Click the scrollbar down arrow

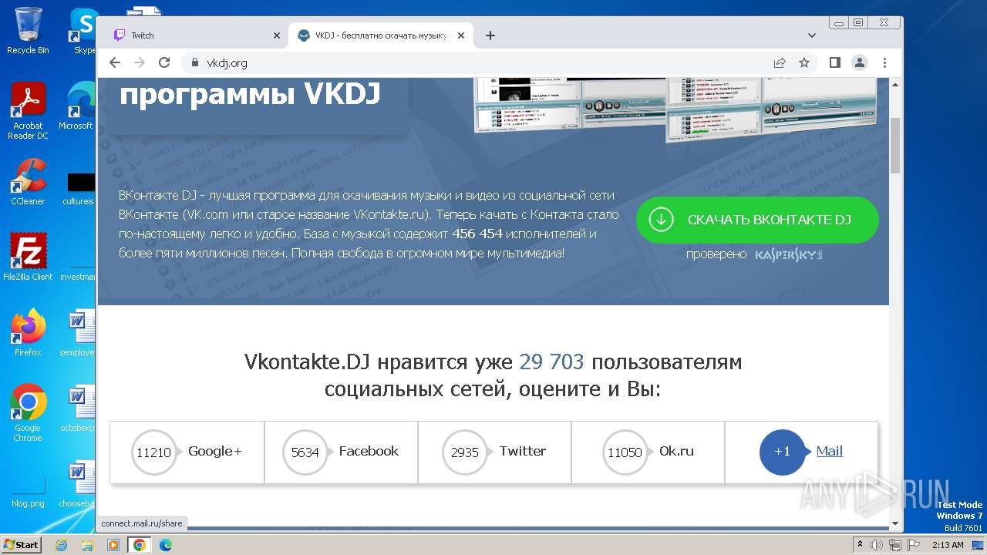[x=895, y=523]
